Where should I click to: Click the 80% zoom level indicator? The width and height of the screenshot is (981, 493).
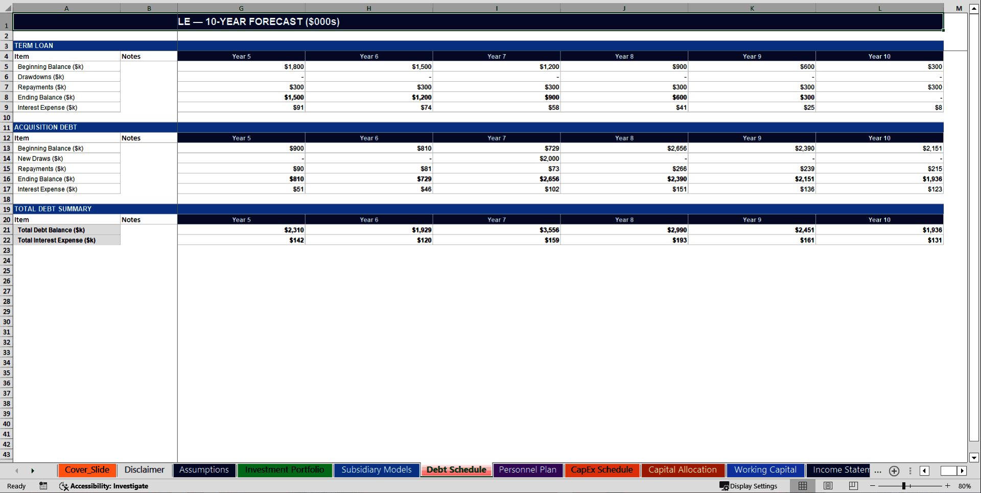pyautogui.click(x=965, y=486)
